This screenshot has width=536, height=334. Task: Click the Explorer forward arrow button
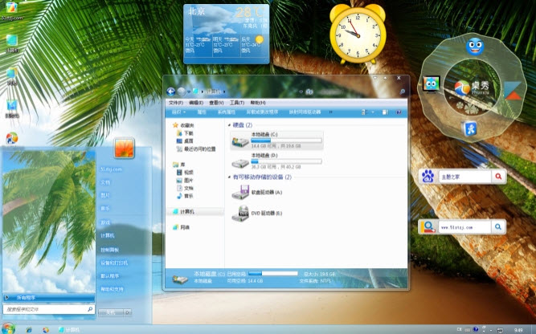pyautogui.click(x=181, y=92)
